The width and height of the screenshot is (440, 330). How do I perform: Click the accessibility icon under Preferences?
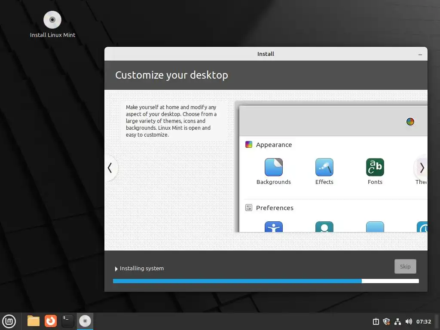pyautogui.click(x=274, y=227)
